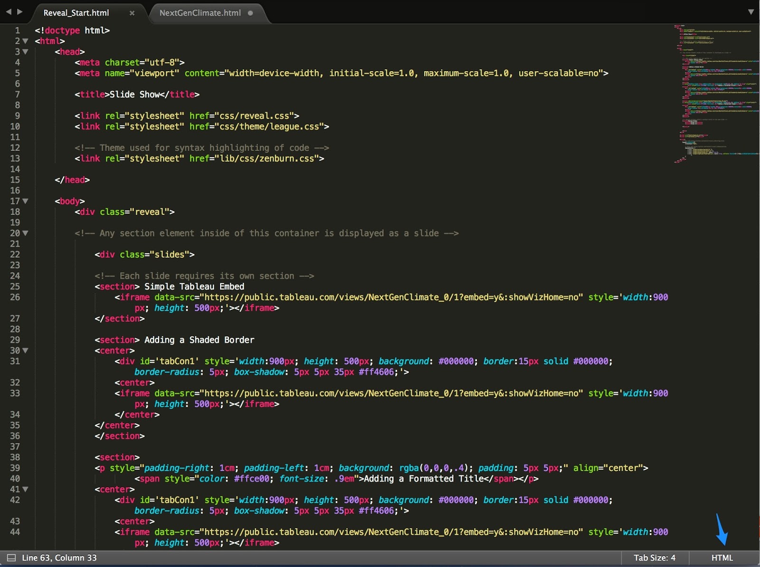The image size is (760, 567).
Task: Switch to the NextGenClimate.html tab
Action: pos(200,13)
